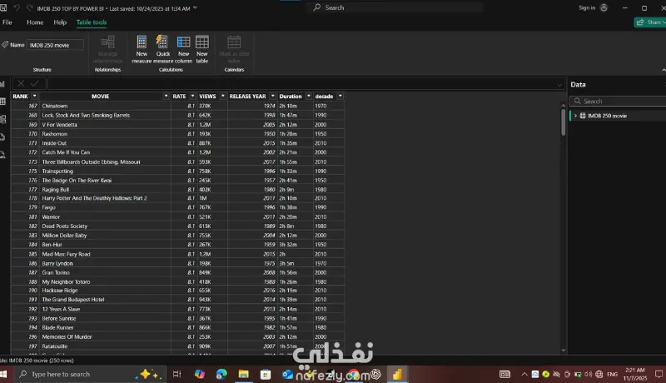Collapse the ribbon using the chevron

tap(664, 70)
